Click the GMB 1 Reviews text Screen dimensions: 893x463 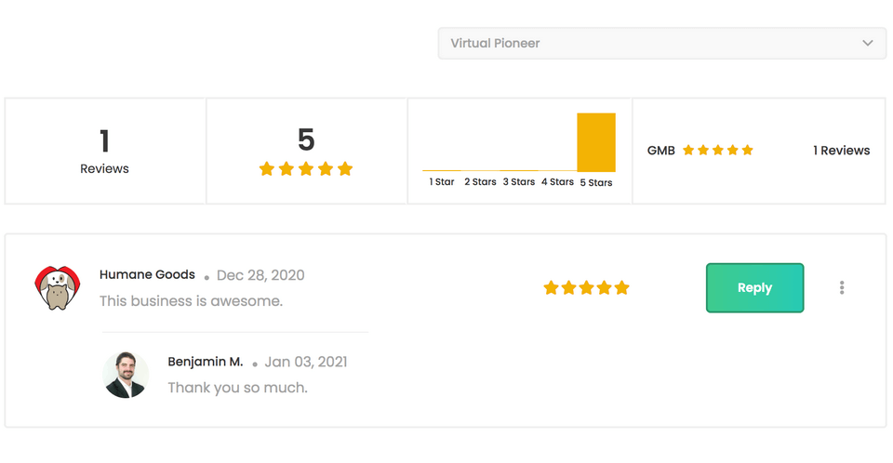(x=841, y=151)
